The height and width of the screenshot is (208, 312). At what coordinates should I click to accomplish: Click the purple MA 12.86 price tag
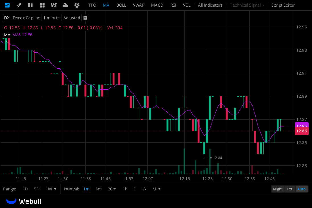coord(302,125)
